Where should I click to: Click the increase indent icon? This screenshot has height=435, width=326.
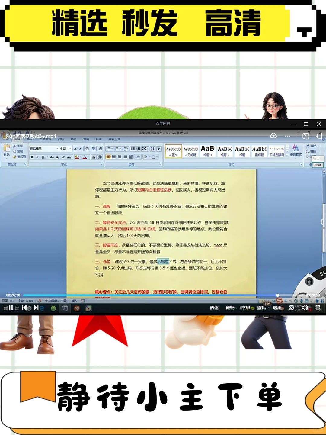138,149
